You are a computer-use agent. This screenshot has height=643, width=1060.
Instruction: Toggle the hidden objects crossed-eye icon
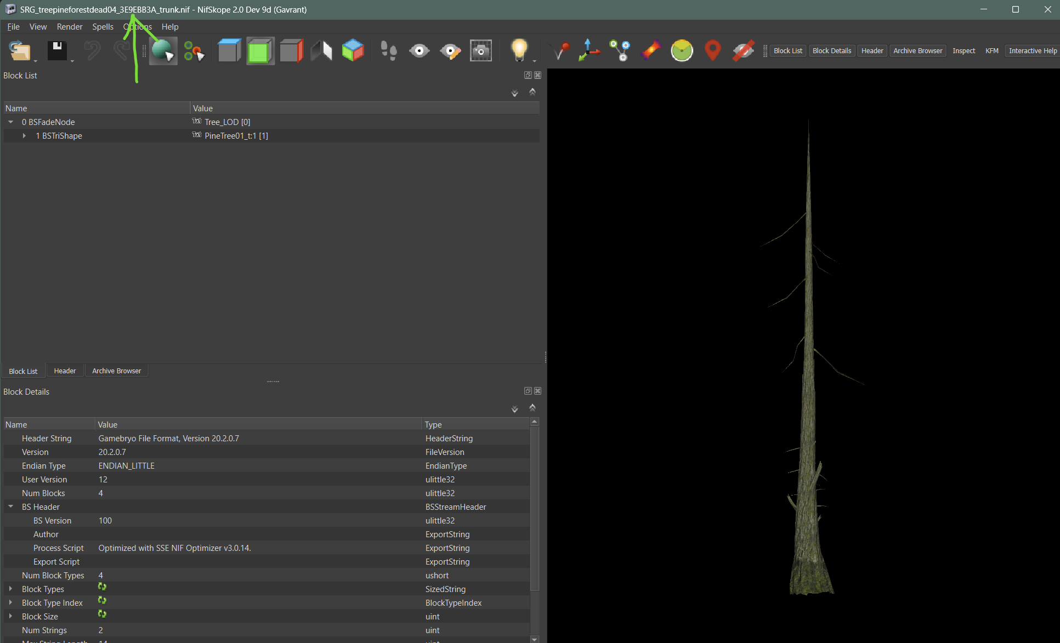743,51
